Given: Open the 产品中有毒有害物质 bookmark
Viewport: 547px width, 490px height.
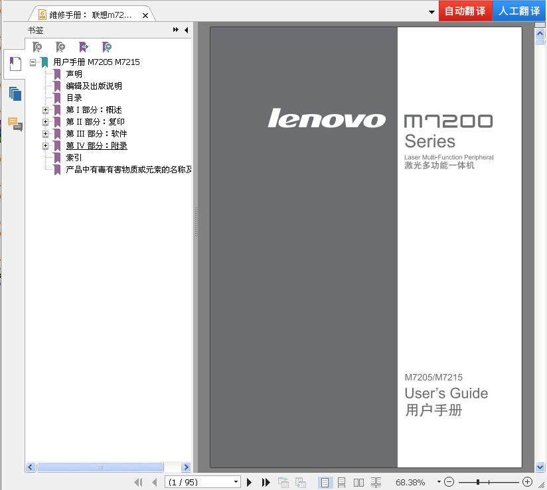Looking at the screenshot, I should [x=129, y=169].
